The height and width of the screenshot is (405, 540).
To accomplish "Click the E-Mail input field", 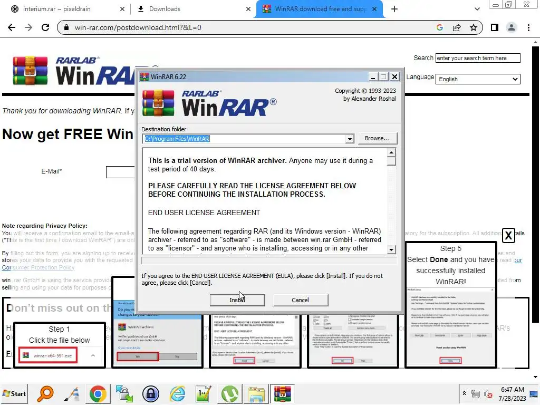I will pos(120,172).
